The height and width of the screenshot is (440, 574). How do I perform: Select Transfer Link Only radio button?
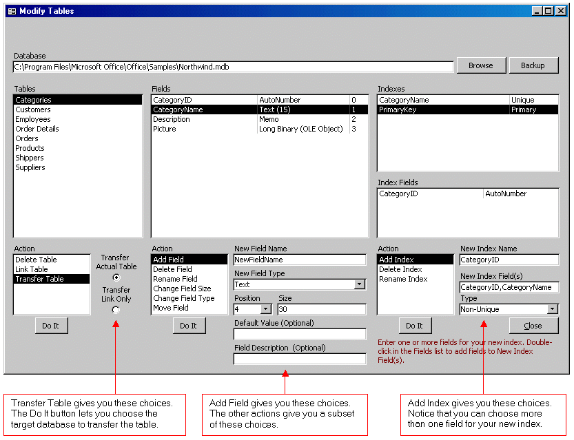(116, 310)
